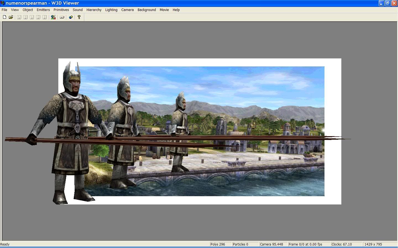Open the Camera menu

127,10
